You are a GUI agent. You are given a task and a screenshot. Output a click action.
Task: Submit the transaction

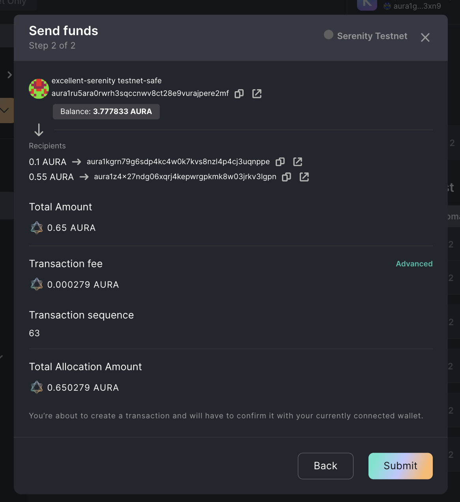pos(400,466)
